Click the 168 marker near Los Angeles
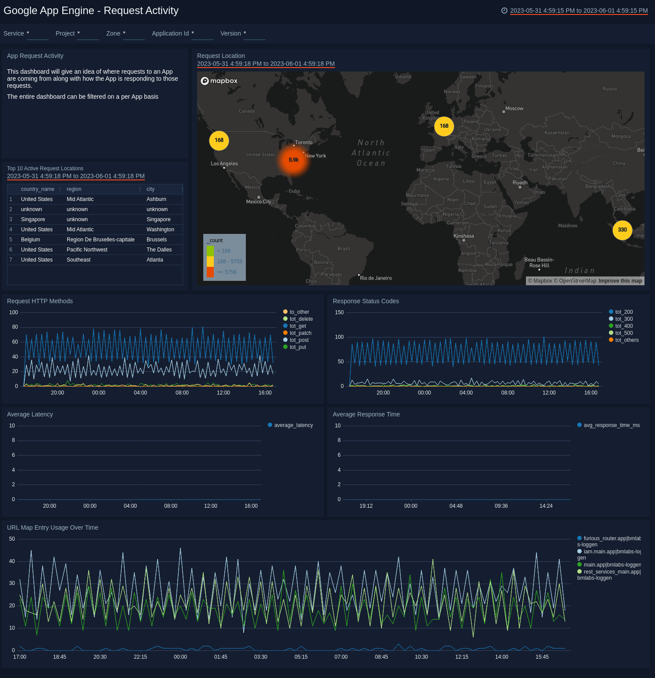 point(219,140)
